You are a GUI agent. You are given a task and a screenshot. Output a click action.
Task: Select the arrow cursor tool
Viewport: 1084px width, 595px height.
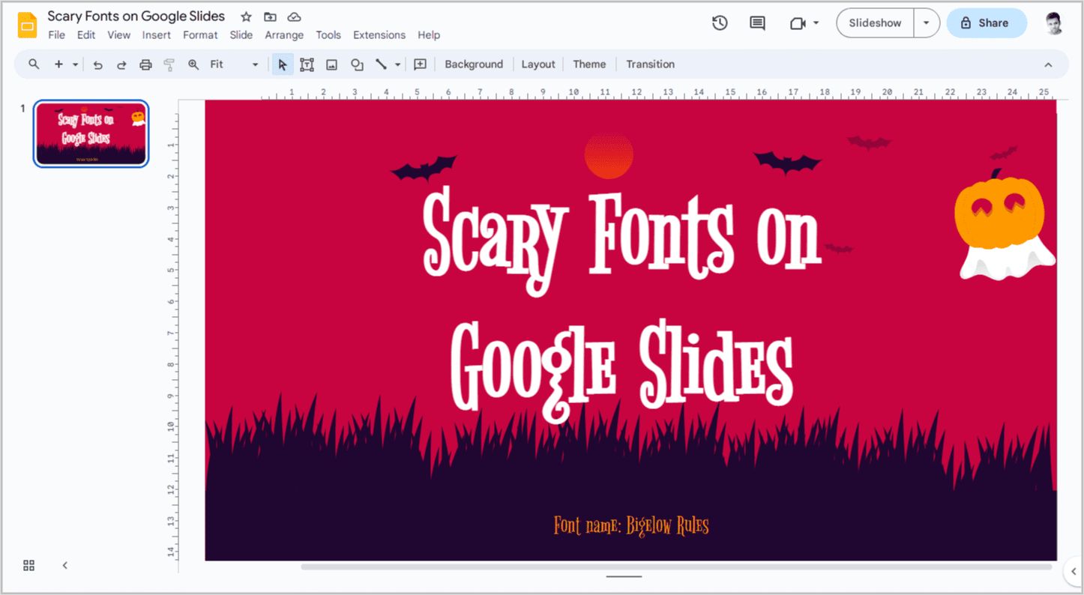coord(283,64)
